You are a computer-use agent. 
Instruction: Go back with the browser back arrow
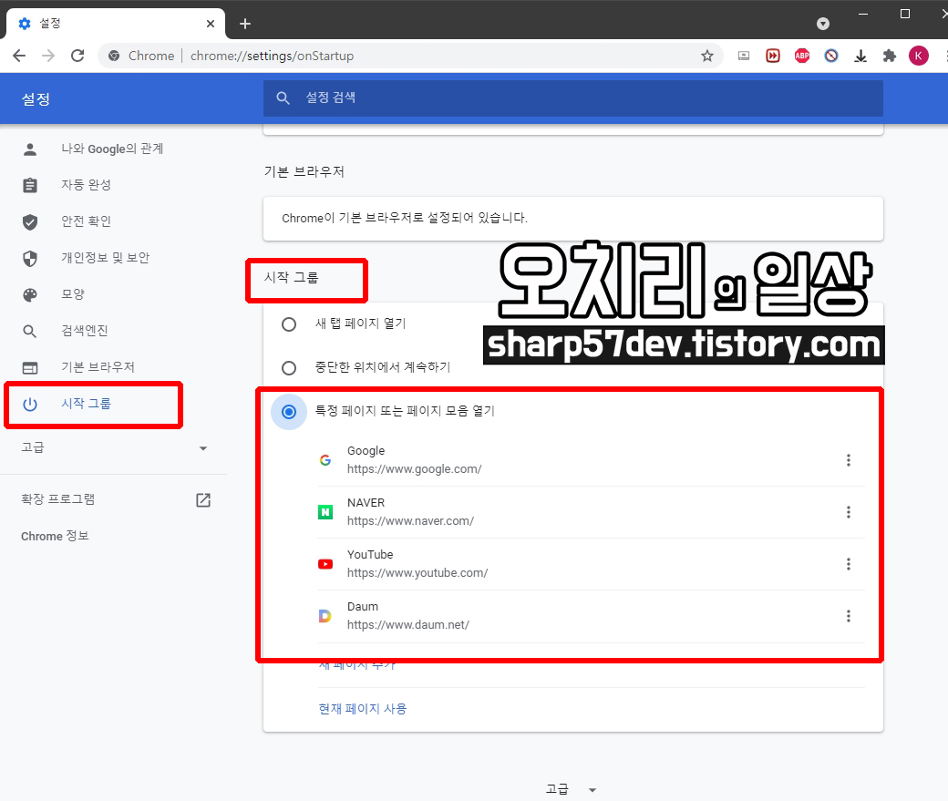[x=19, y=56]
